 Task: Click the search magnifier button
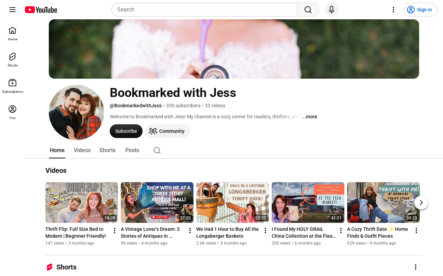pos(308,10)
